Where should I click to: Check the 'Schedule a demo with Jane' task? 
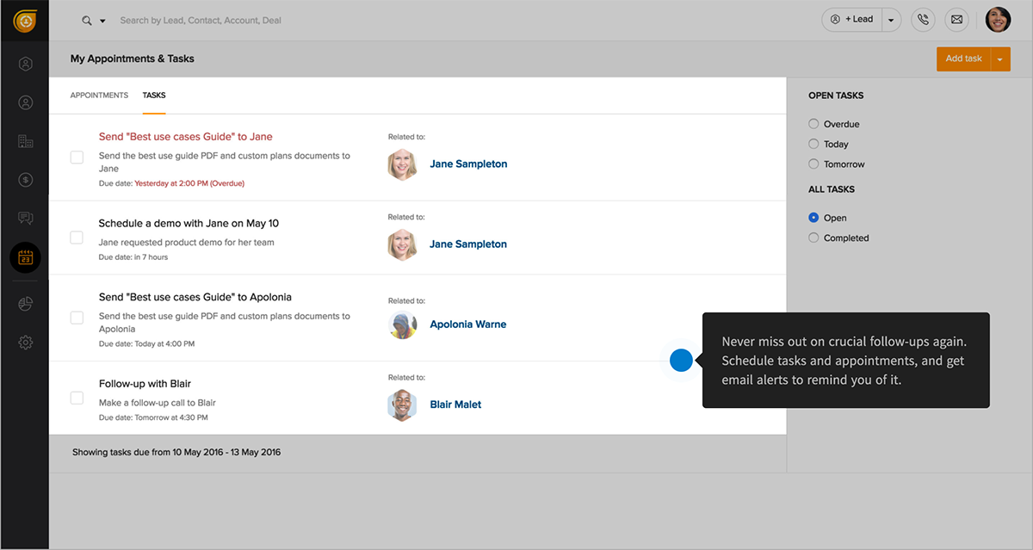[x=77, y=238]
